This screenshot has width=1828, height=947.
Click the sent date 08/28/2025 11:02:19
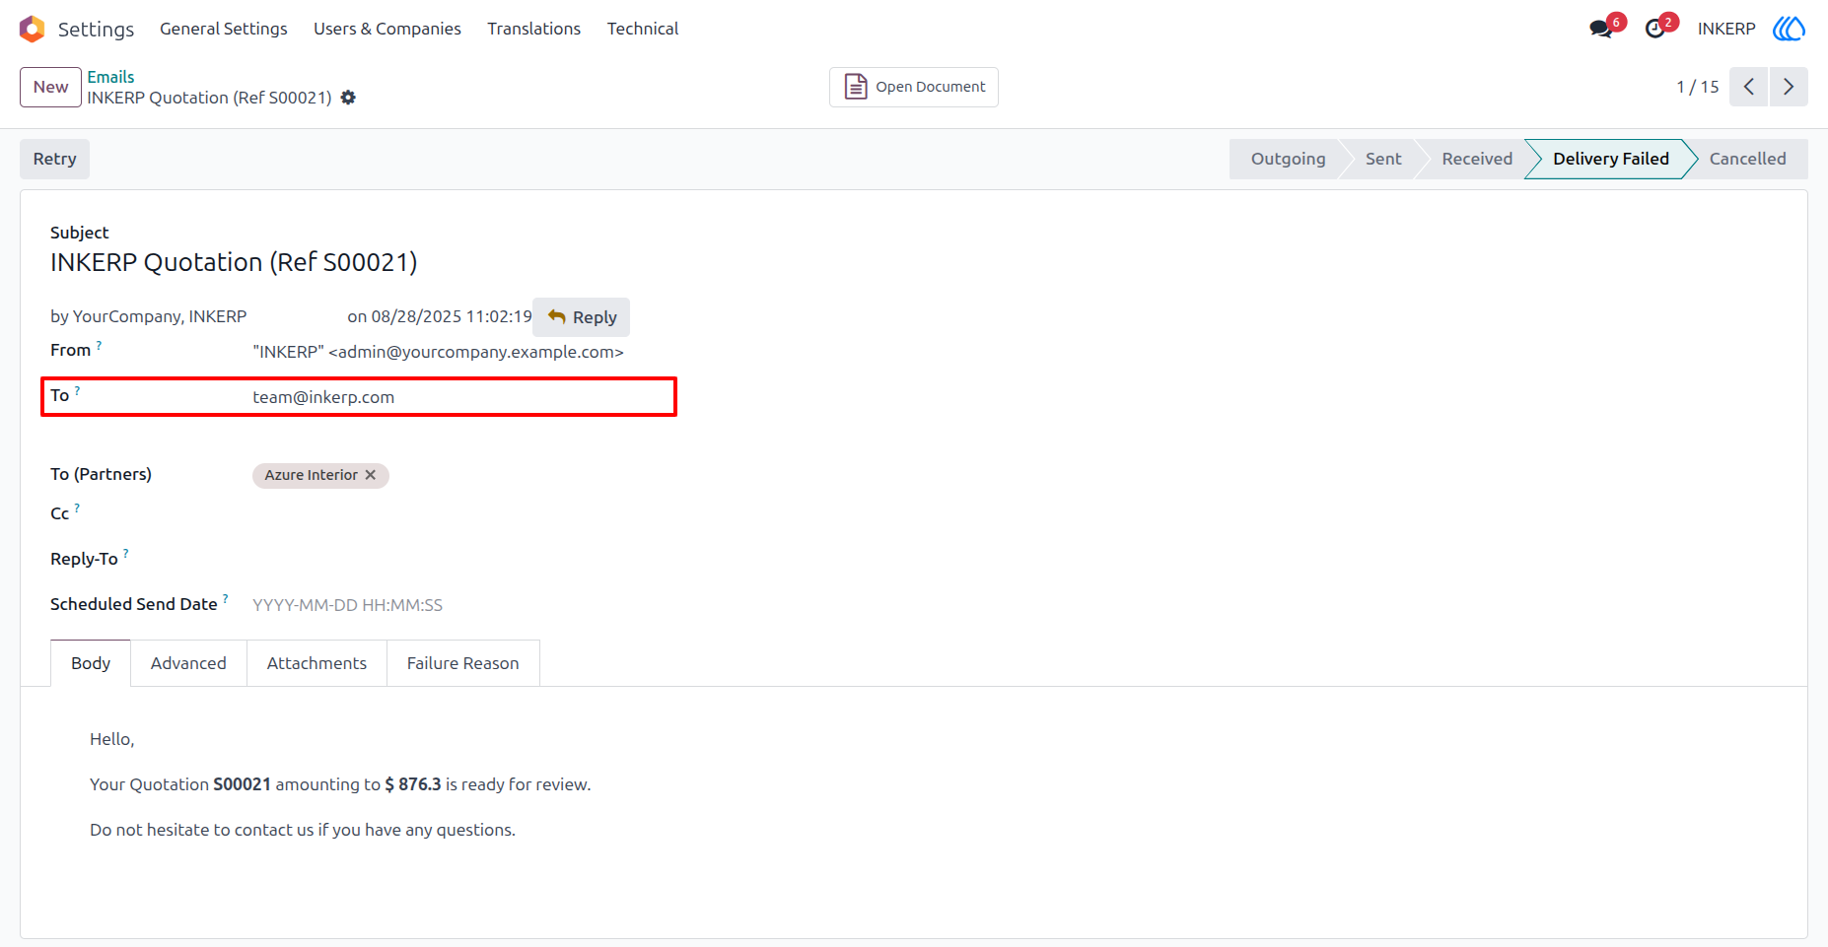[451, 316]
